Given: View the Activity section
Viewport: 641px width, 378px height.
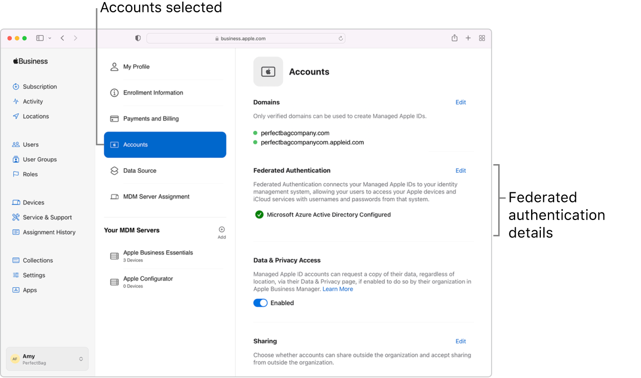Looking at the screenshot, I should click(32, 101).
